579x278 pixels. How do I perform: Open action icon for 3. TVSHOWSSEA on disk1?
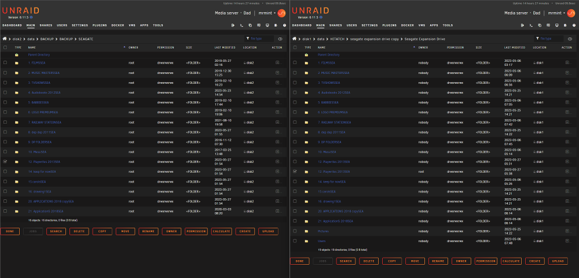tap(567, 83)
